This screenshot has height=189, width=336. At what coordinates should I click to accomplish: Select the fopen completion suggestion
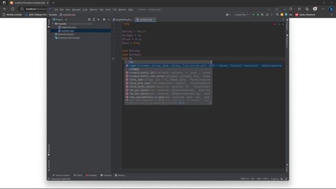(204, 66)
